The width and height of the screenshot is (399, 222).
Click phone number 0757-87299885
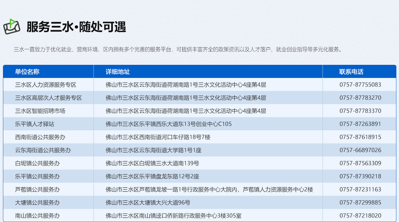pos(360,203)
